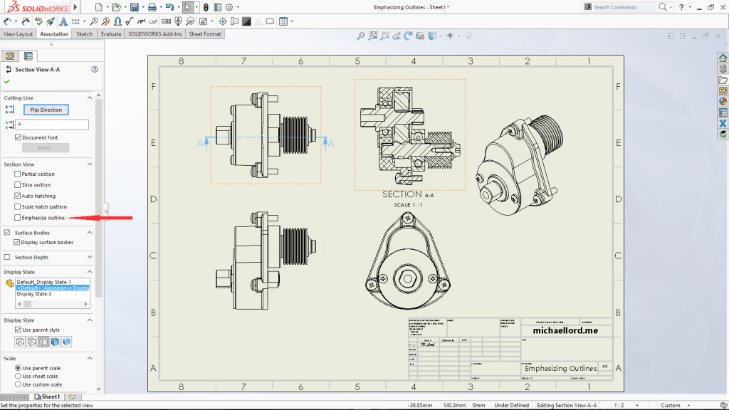Switch to the View Layout tab

18,34
